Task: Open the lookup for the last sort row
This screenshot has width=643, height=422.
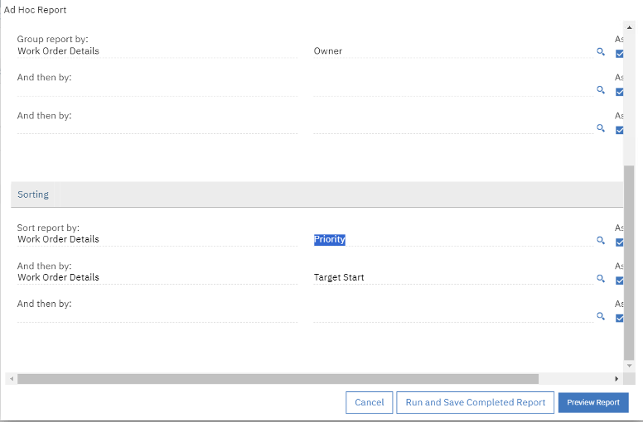Action: tap(601, 316)
